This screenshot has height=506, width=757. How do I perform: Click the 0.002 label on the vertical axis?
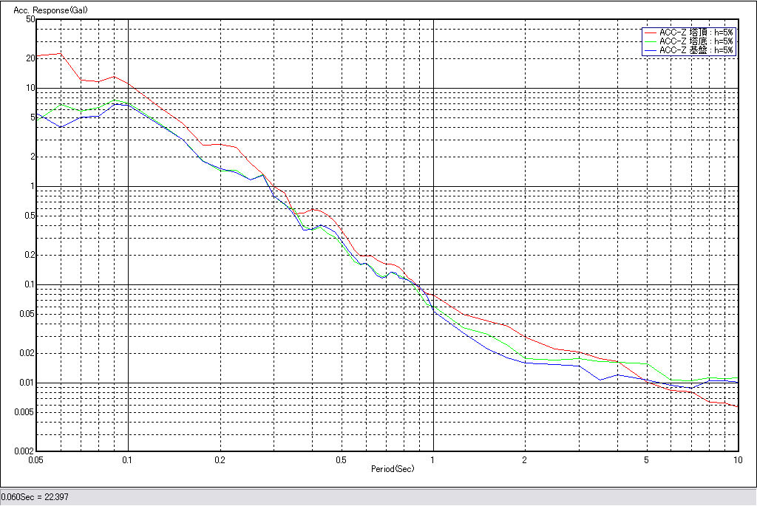(x=24, y=451)
